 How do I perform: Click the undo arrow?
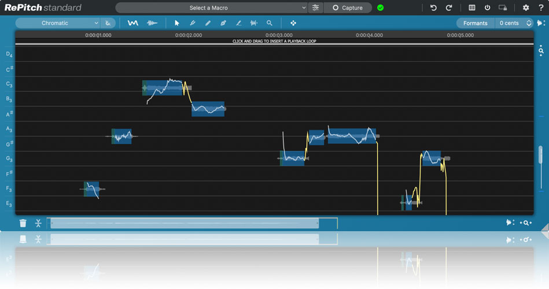[433, 8]
